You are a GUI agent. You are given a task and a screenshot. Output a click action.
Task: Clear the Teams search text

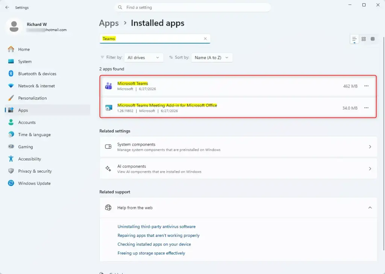click(205, 39)
